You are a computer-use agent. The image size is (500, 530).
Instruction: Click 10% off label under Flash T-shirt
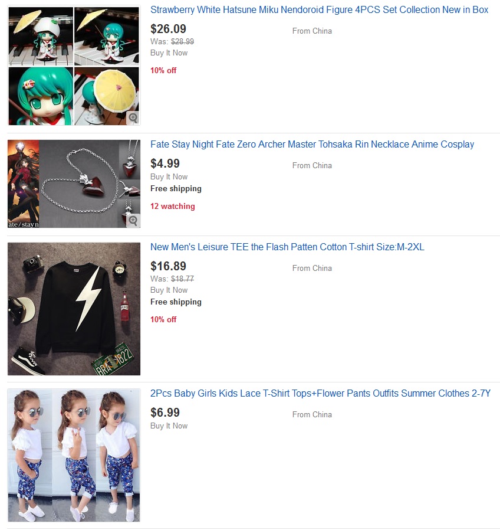(163, 319)
